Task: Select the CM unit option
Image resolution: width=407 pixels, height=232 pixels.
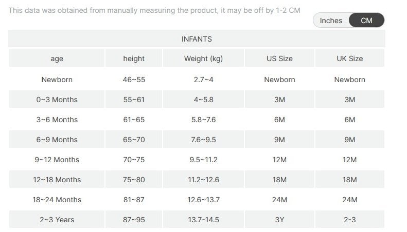Action: (366, 21)
